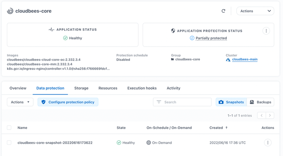Check the cloudbees-core-snapshot-20220616173622 row checkbox

tap(9, 143)
